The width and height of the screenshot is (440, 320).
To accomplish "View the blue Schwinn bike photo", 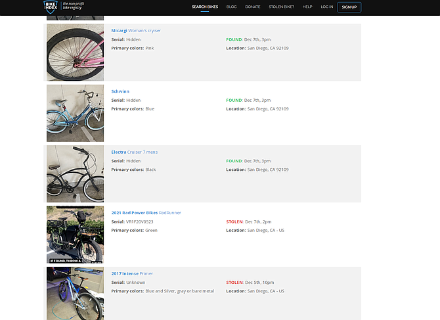I will click(x=76, y=113).
